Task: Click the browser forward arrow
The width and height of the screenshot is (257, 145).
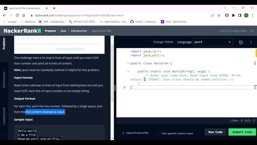Action: pos(11,15)
